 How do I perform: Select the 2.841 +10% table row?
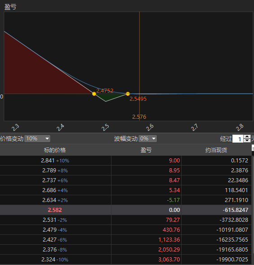click(125, 160)
